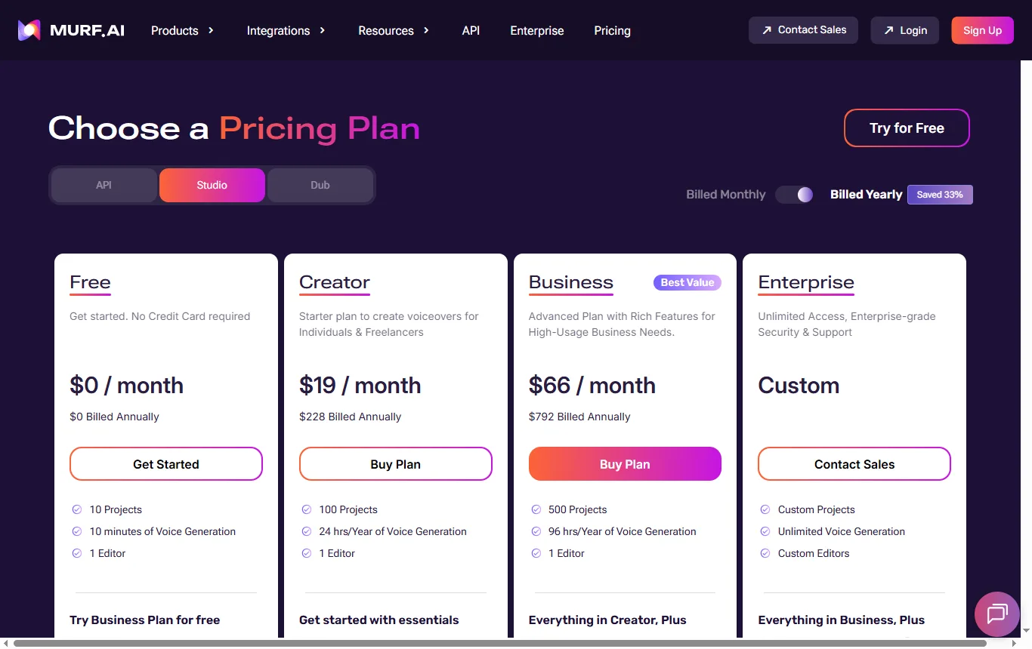The image size is (1032, 649).
Task: Expand the Products menu chevron
Action: [211, 30]
